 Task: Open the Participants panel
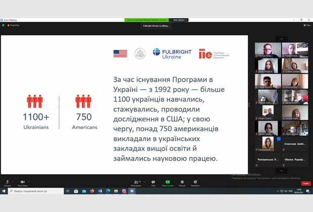136,183
